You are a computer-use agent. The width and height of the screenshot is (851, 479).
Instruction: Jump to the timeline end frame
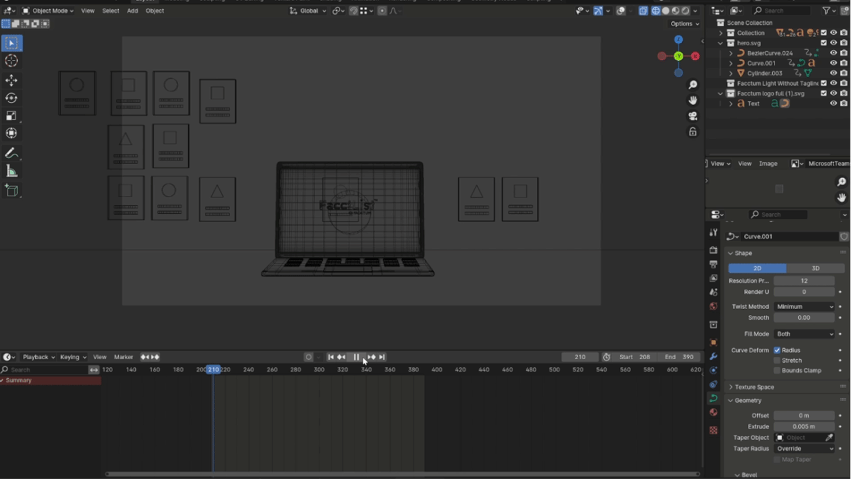pos(382,357)
